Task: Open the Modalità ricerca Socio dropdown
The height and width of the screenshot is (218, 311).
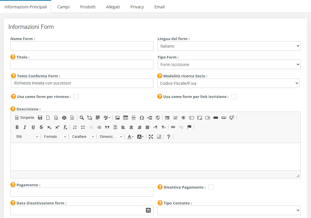Action: click(228, 83)
